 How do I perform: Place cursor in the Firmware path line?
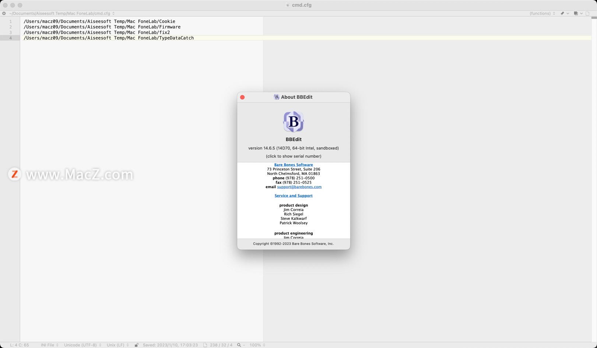102,27
